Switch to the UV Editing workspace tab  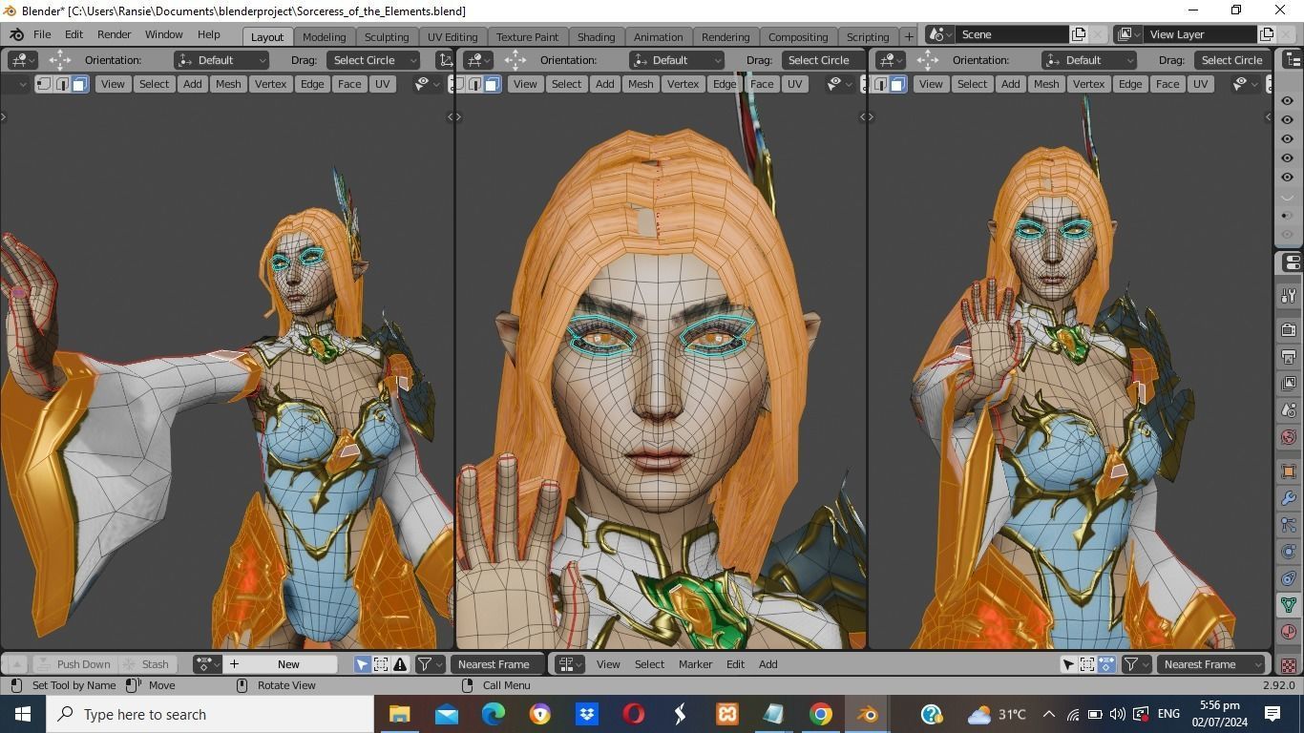pos(452,36)
